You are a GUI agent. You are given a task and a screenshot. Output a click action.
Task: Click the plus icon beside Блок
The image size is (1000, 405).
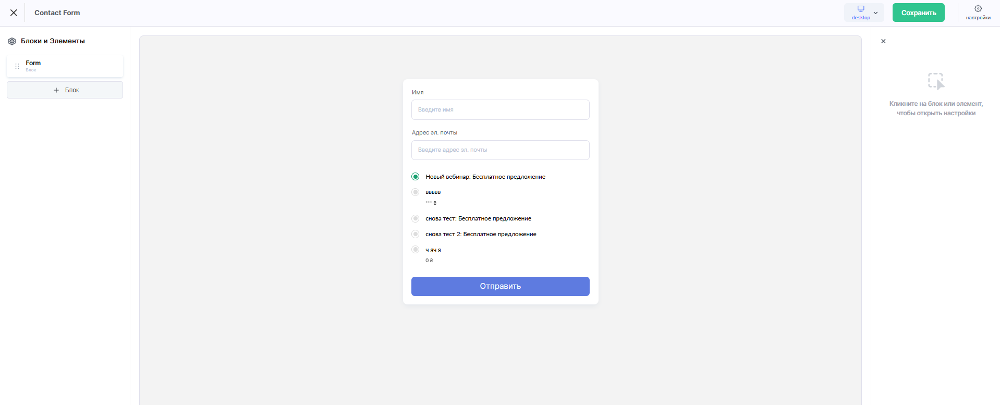pyautogui.click(x=56, y=90)
